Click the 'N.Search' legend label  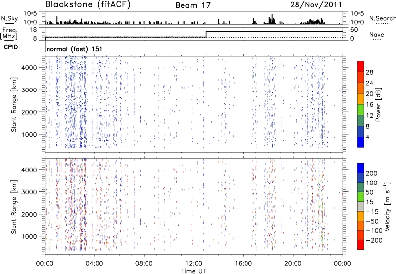(x=382, y=18)
